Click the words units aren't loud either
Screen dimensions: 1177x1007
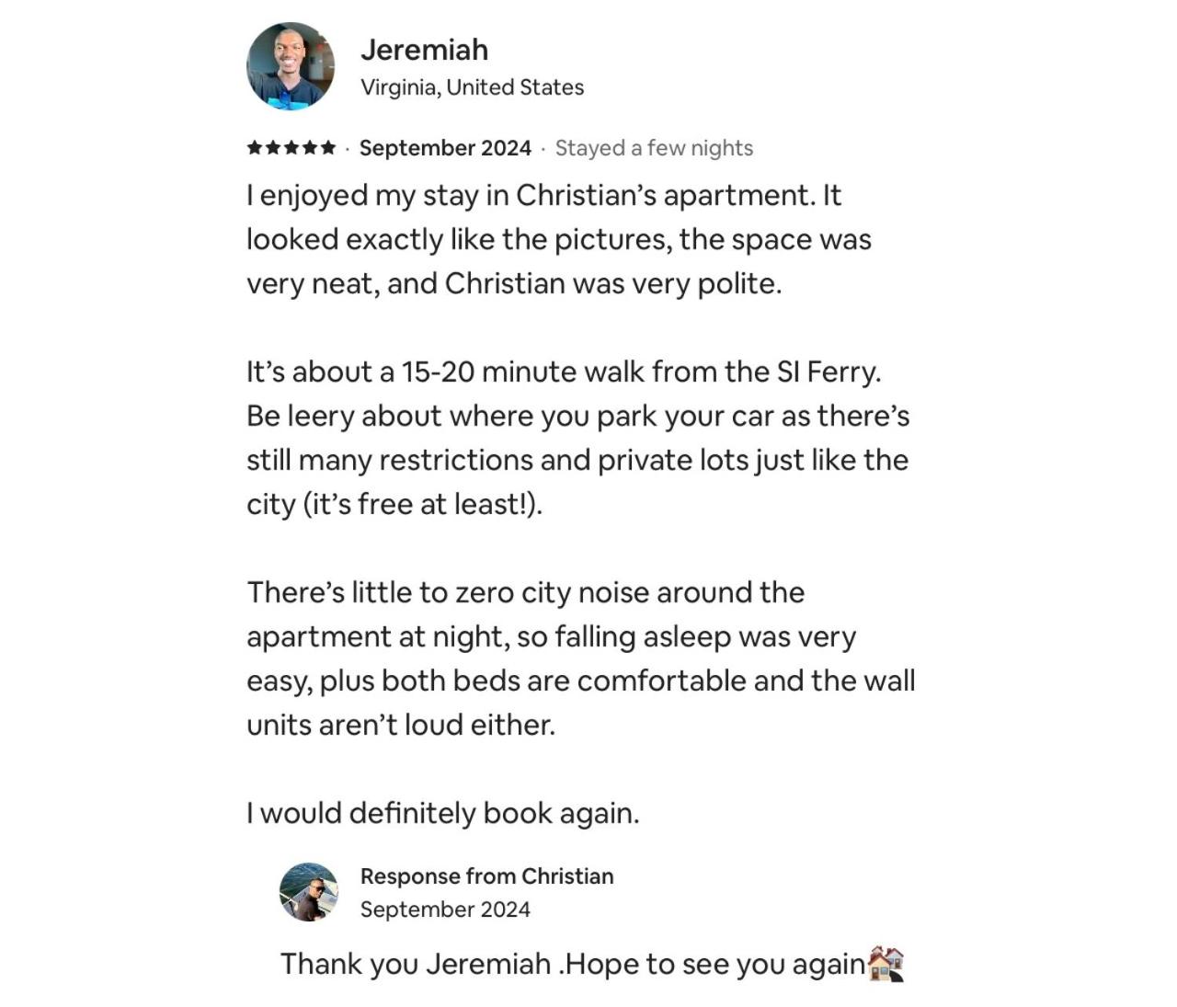401,725
